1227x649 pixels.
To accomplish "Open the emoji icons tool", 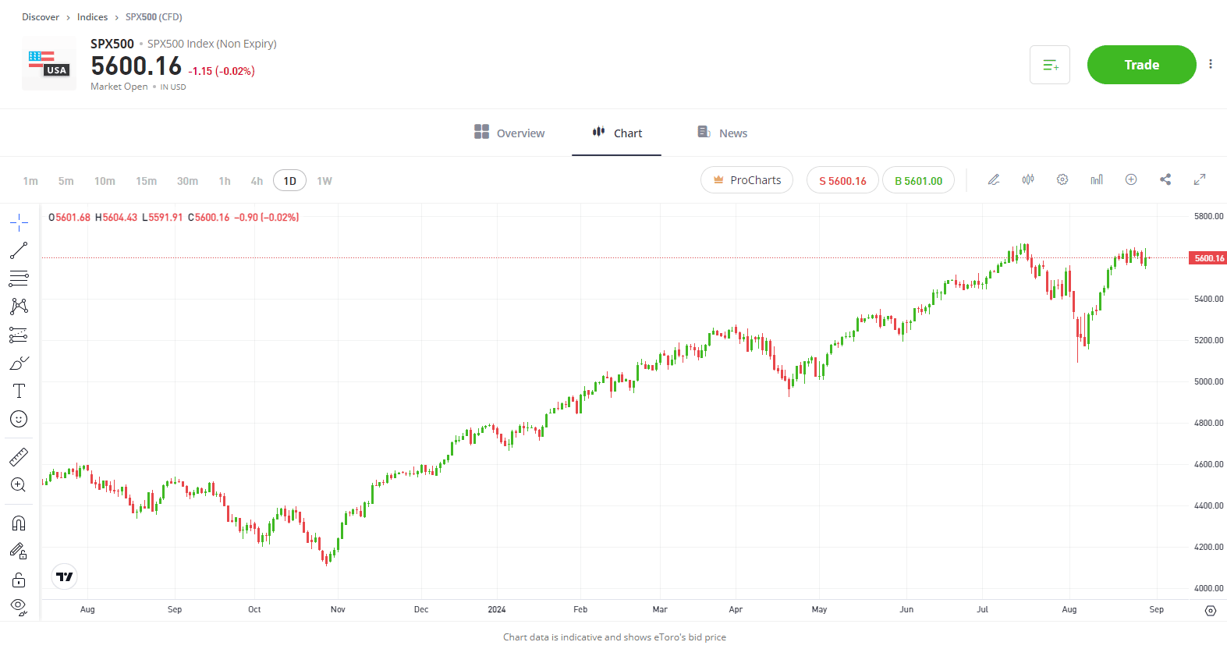I will coord(19,419).
